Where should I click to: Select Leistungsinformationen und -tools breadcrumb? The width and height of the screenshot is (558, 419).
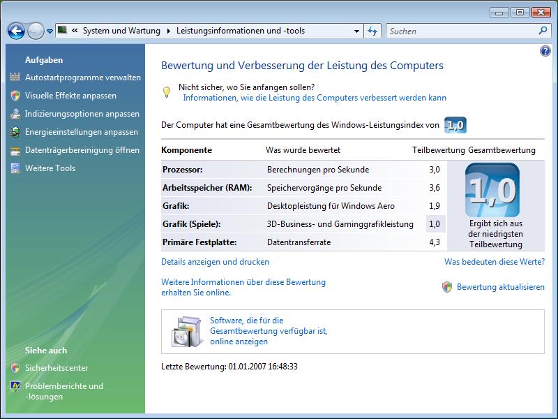point(240,31)
